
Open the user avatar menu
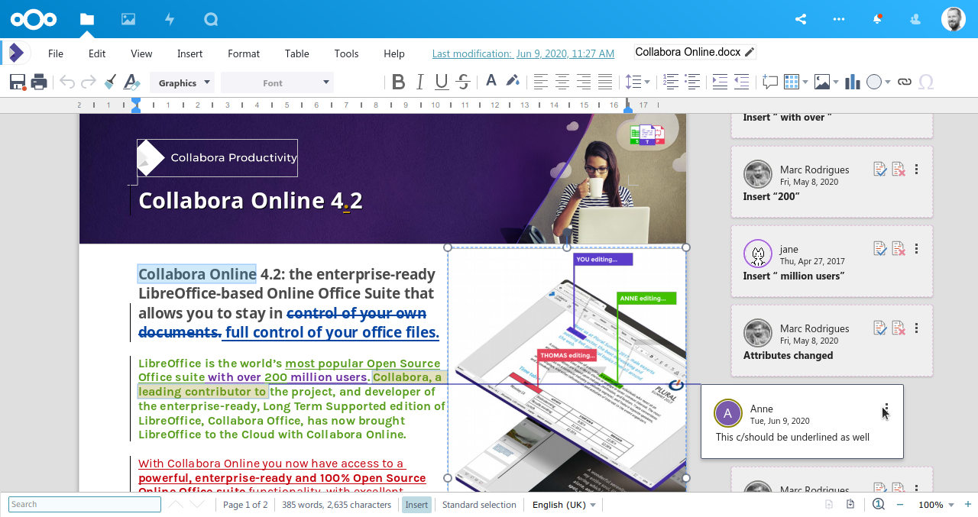tap(953, 19)
